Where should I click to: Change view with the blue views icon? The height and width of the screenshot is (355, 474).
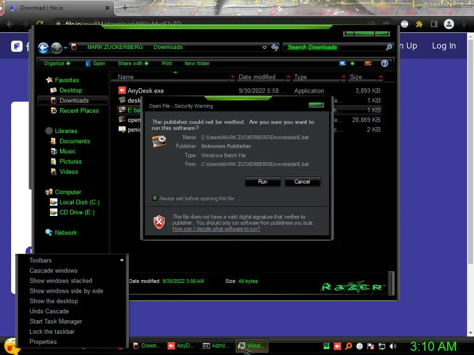[343, 63]
